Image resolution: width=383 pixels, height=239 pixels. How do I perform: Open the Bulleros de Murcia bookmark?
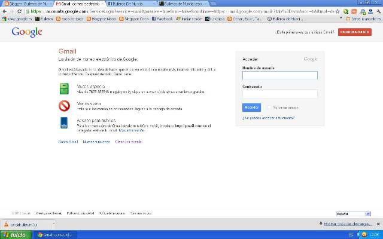coord(285,19)
